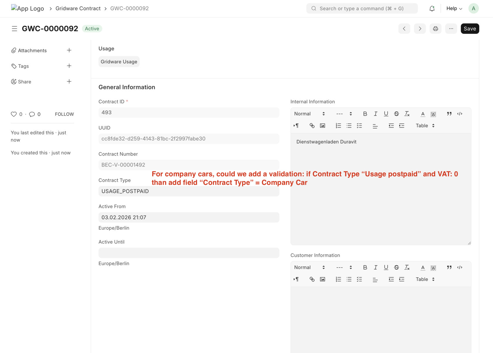Image resolution: width=493 pixels, height=353 pixels.
Task: Open Normal heading dropdown in Internal Information
Action: tap(309, 114)
